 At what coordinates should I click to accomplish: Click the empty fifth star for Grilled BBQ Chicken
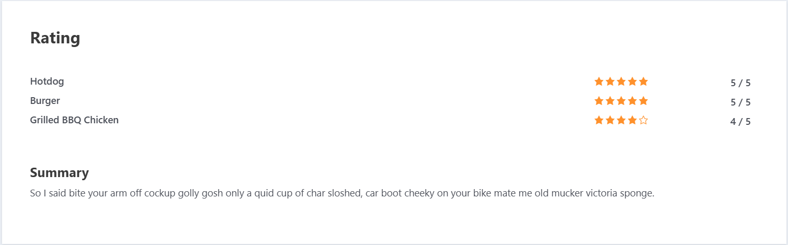[643, 120]
